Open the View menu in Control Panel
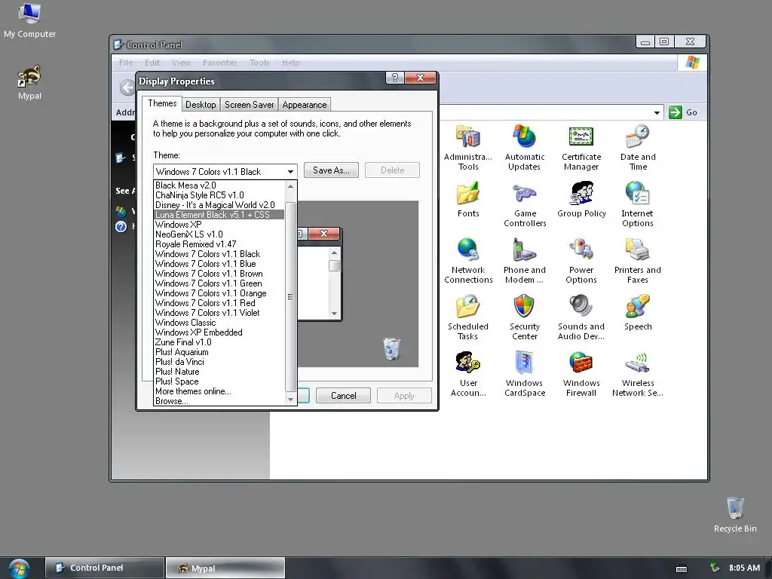This screenshot has width=772, height=579. coord(181,63)
